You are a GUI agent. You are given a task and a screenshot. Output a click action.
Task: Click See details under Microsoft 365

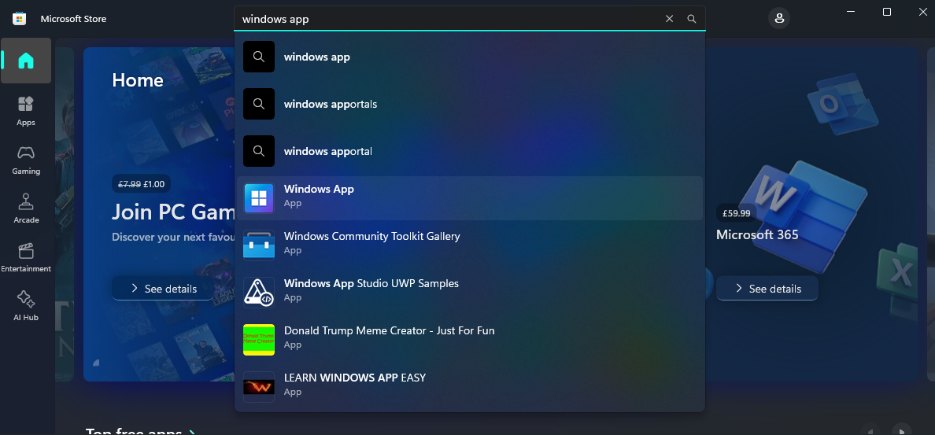tap(767, 289)
